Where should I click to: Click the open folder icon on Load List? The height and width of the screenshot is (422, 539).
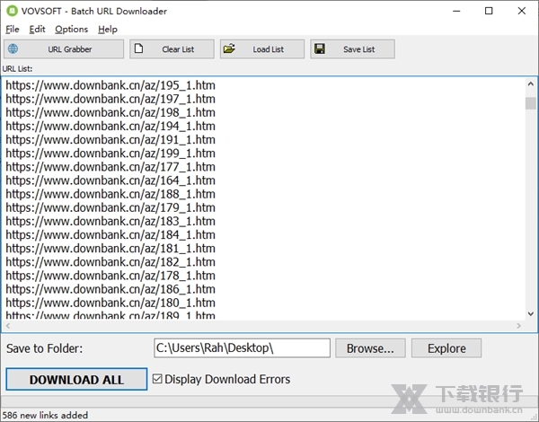[x=229, y=48]
